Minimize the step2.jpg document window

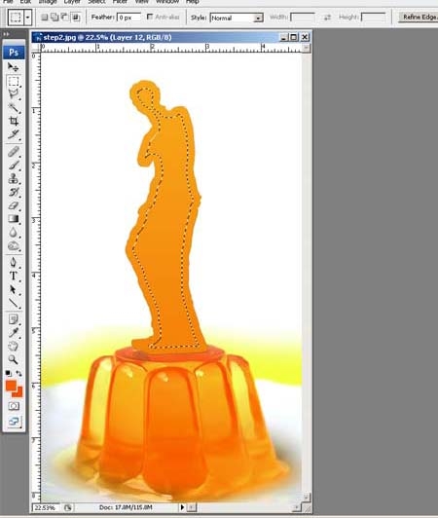[x=284, y=37]
